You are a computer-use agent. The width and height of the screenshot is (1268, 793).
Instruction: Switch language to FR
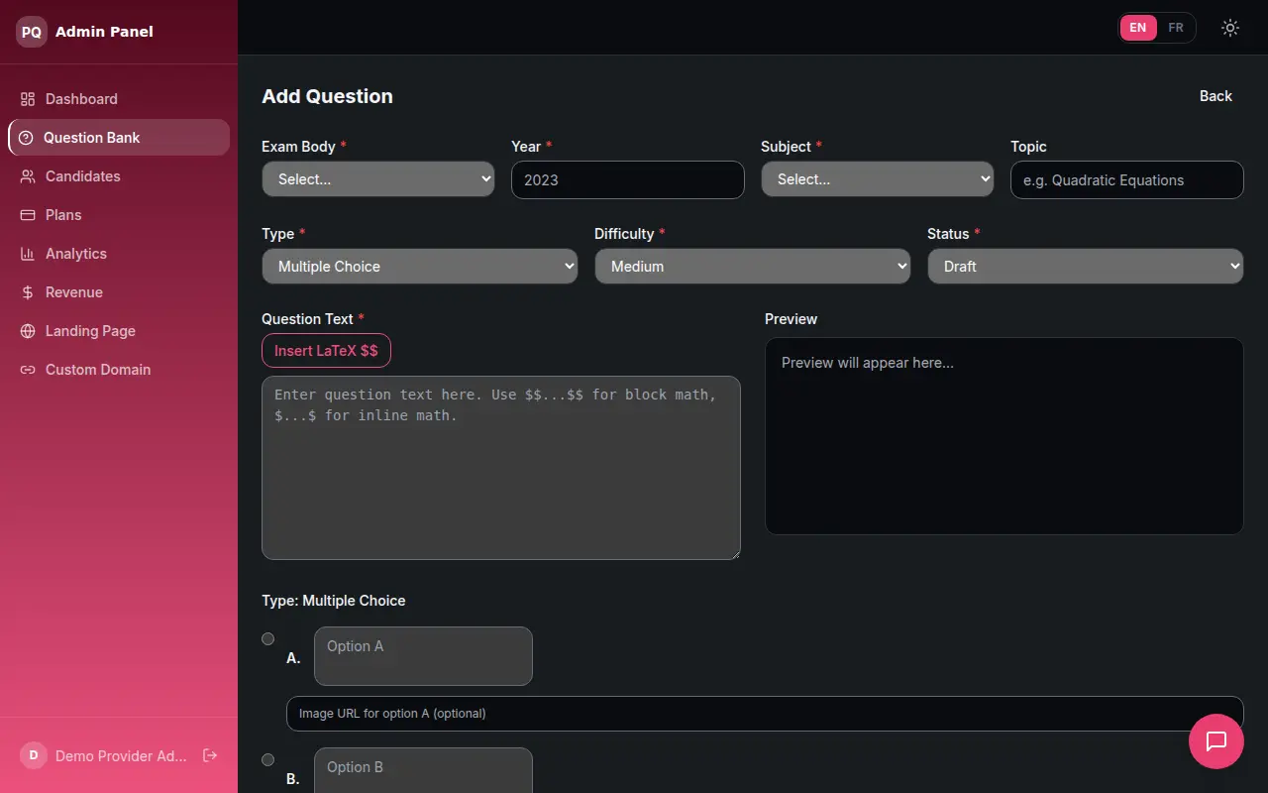click(1176, 28)
